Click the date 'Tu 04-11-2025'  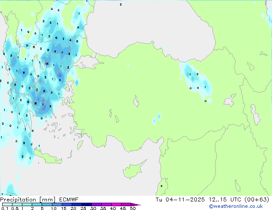180,200
